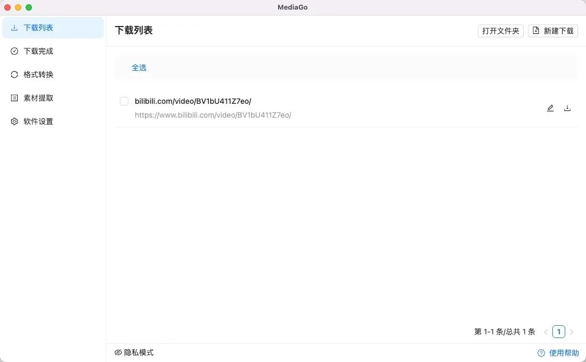The height and width of the screenshot is (362, 586).
Task: Close the MediaGo window
Action: 7,7
